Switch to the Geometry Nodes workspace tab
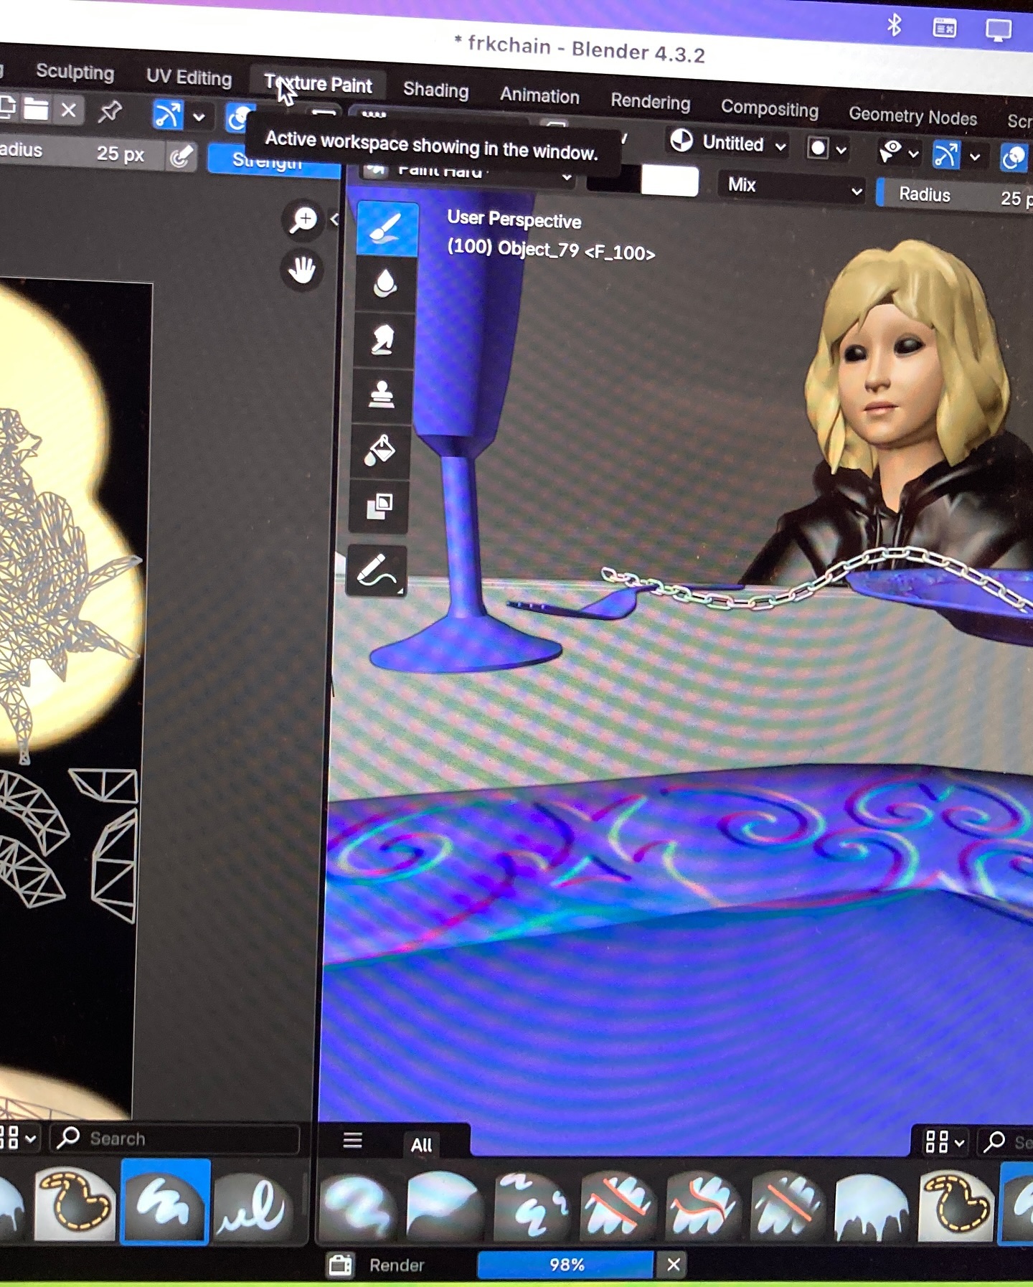 pos(912,116)
